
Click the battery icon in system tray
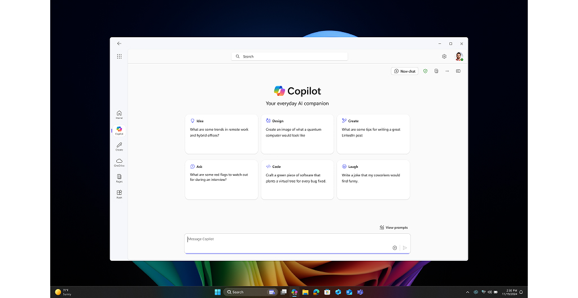(x=496, y=292)
